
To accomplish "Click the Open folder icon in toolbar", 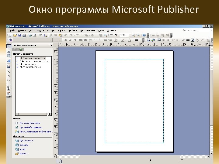I will tap(15, 35).
